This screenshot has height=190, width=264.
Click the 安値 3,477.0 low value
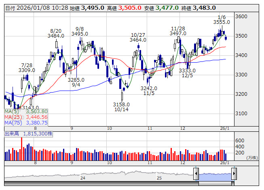(161, 8)
